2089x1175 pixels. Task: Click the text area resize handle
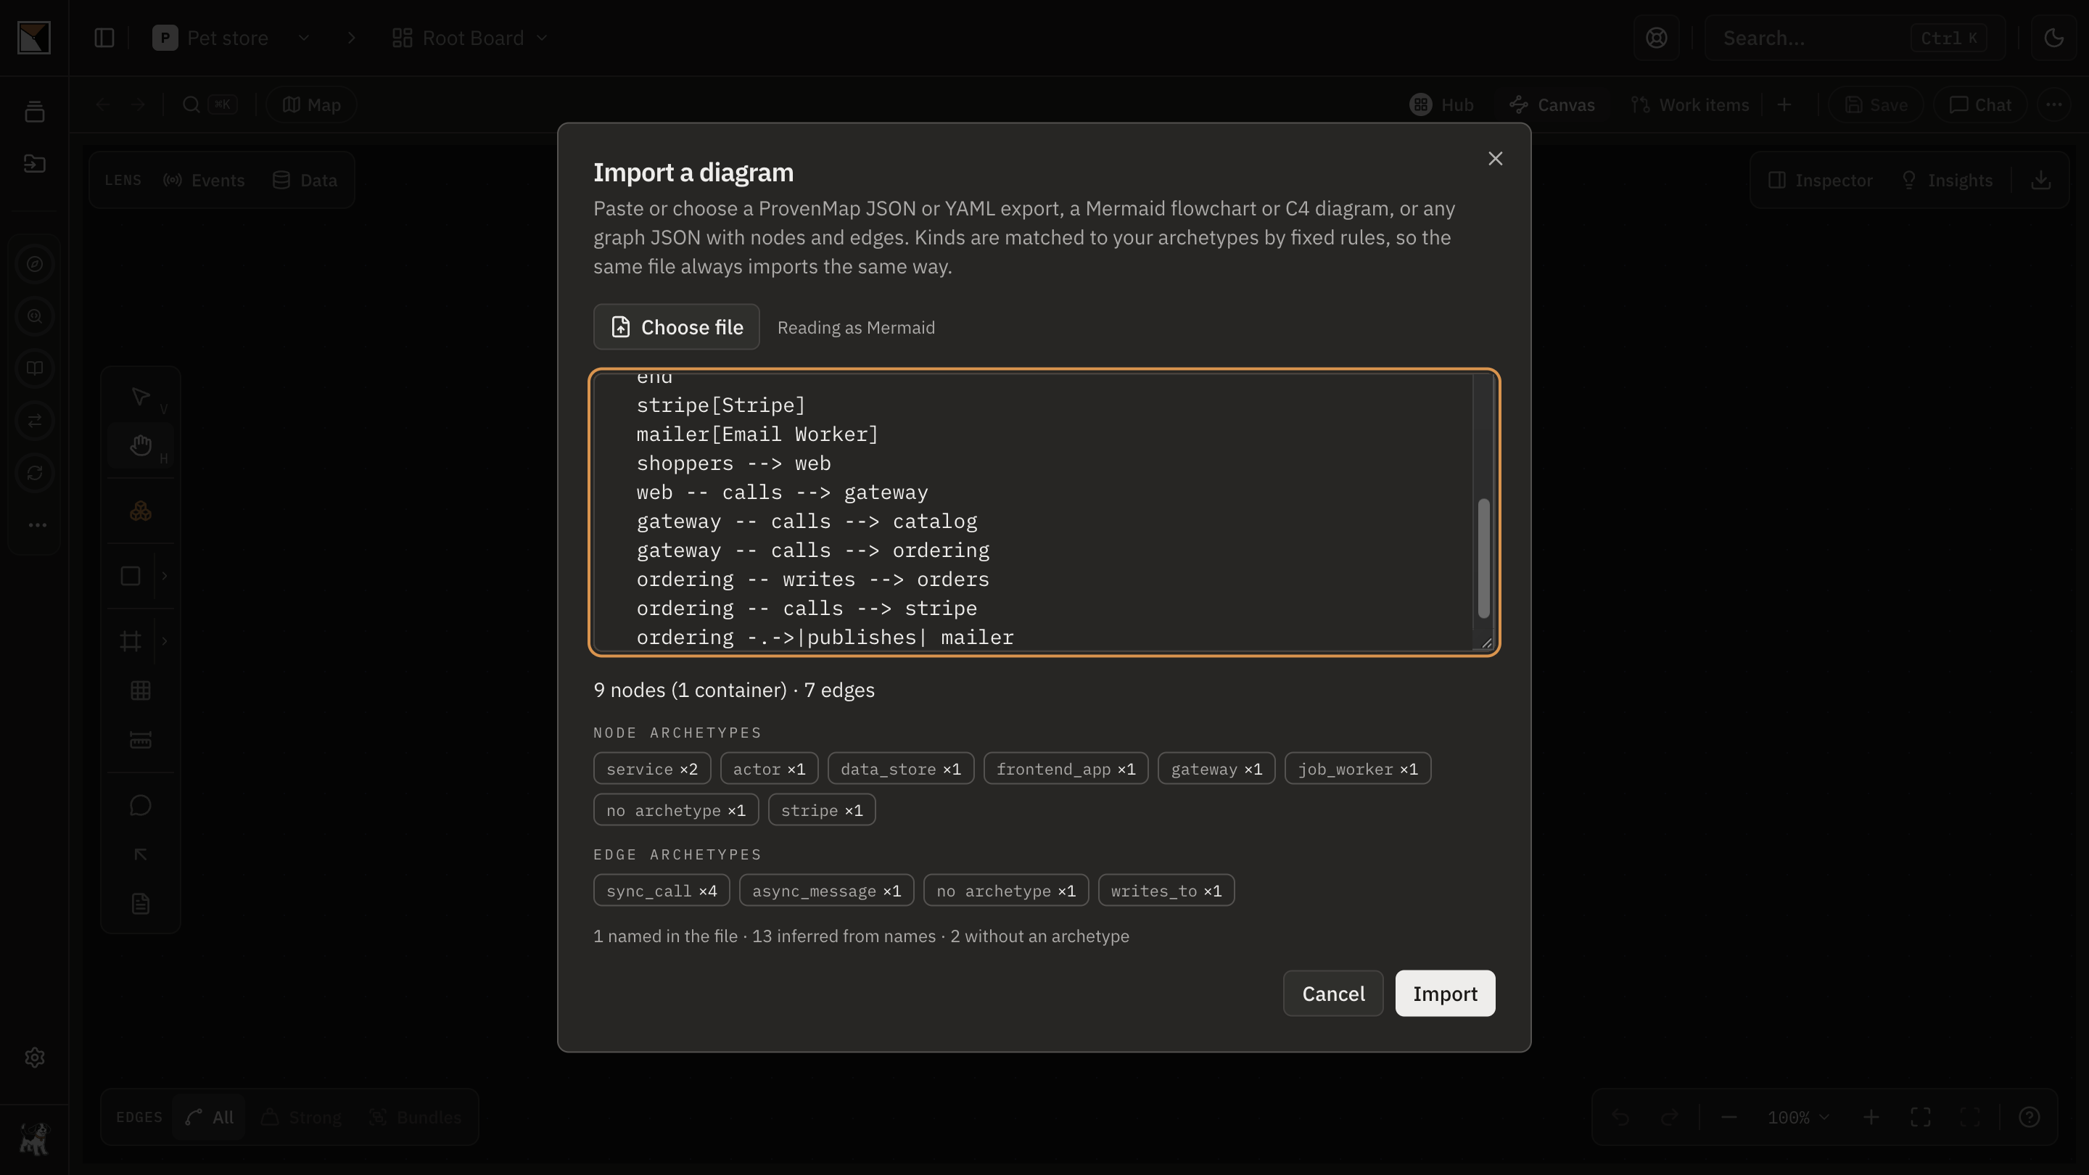point(1486,643)
